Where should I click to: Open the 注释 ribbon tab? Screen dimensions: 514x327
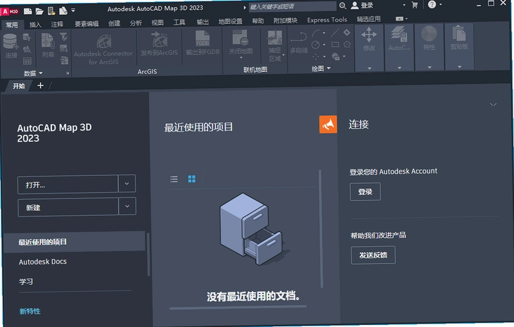coord(57,24)
